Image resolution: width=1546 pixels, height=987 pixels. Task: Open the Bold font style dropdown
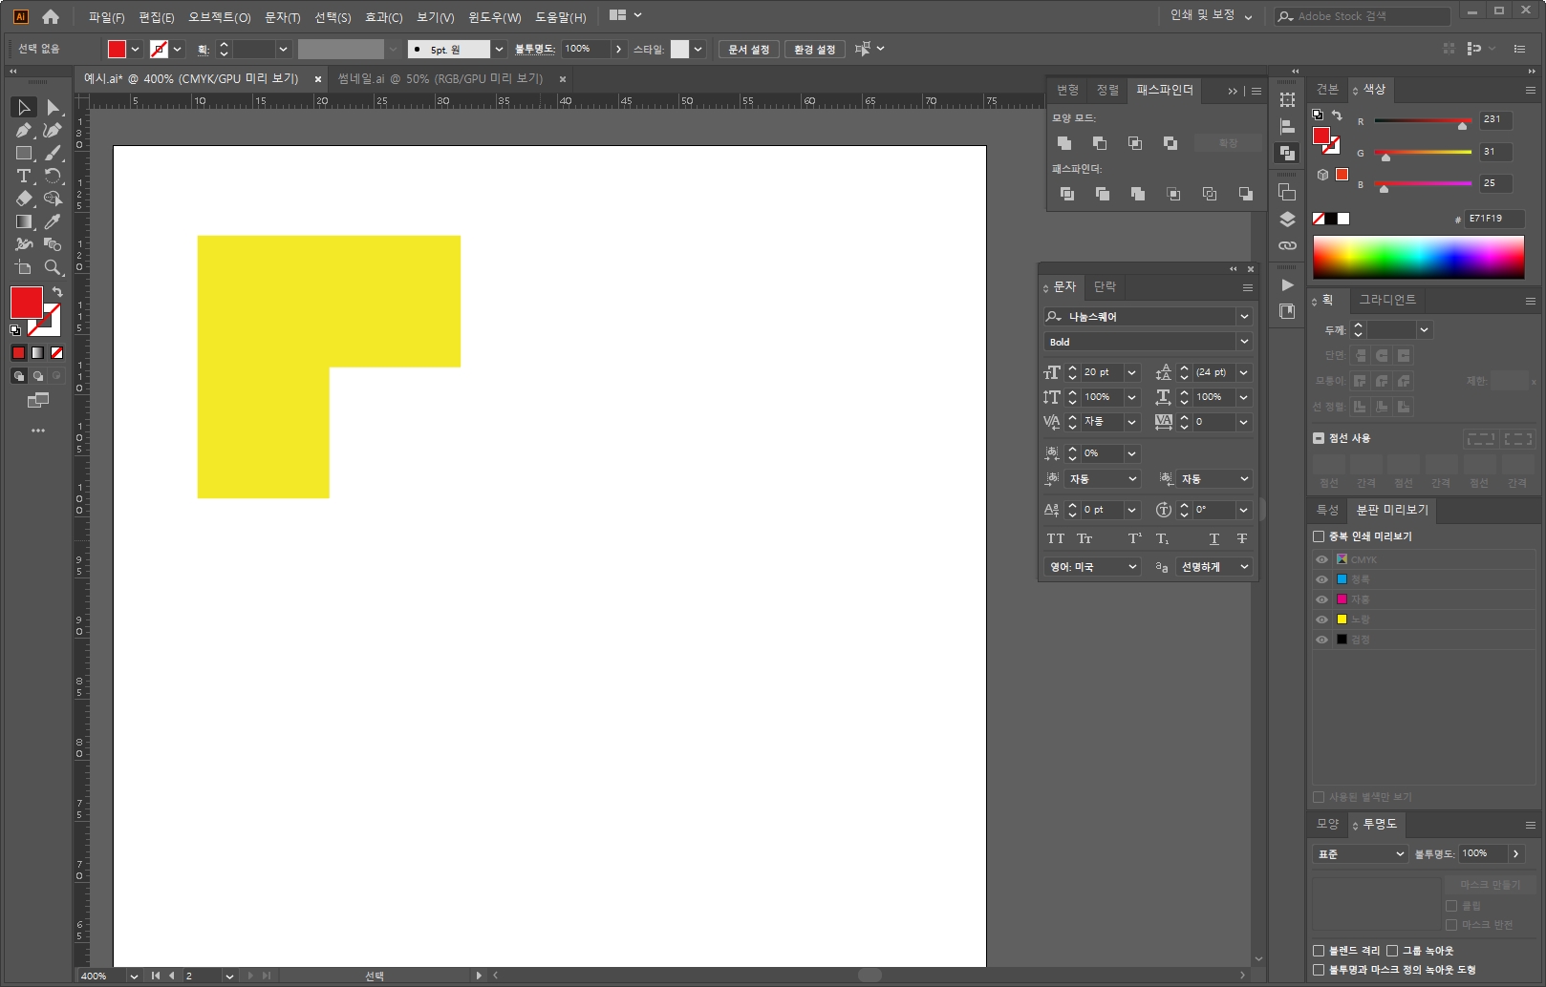pos(1244,342)
